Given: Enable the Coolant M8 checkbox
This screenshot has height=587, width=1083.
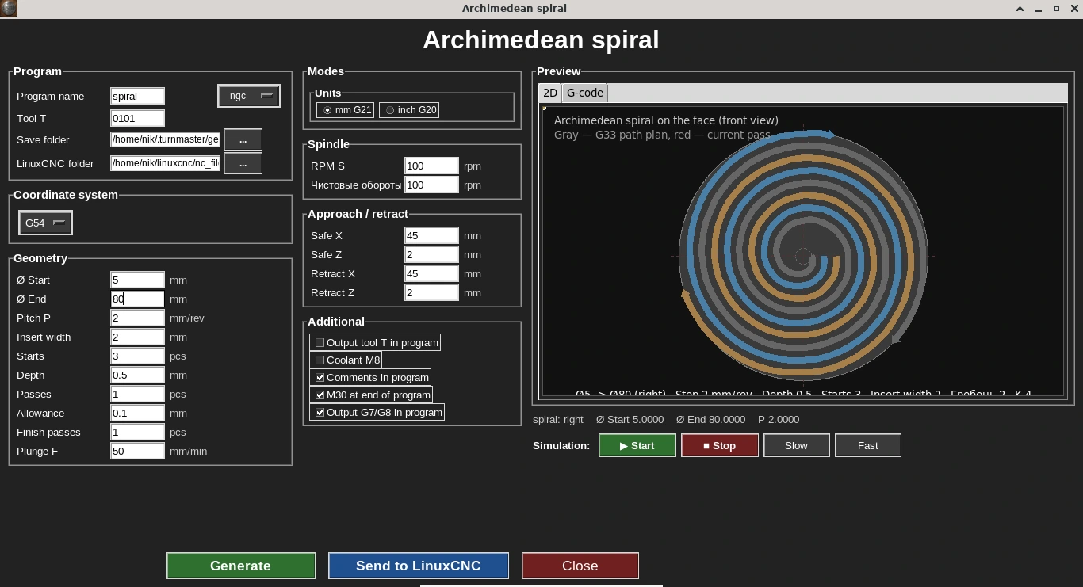Looking at the screenshot, I should 346,360.
